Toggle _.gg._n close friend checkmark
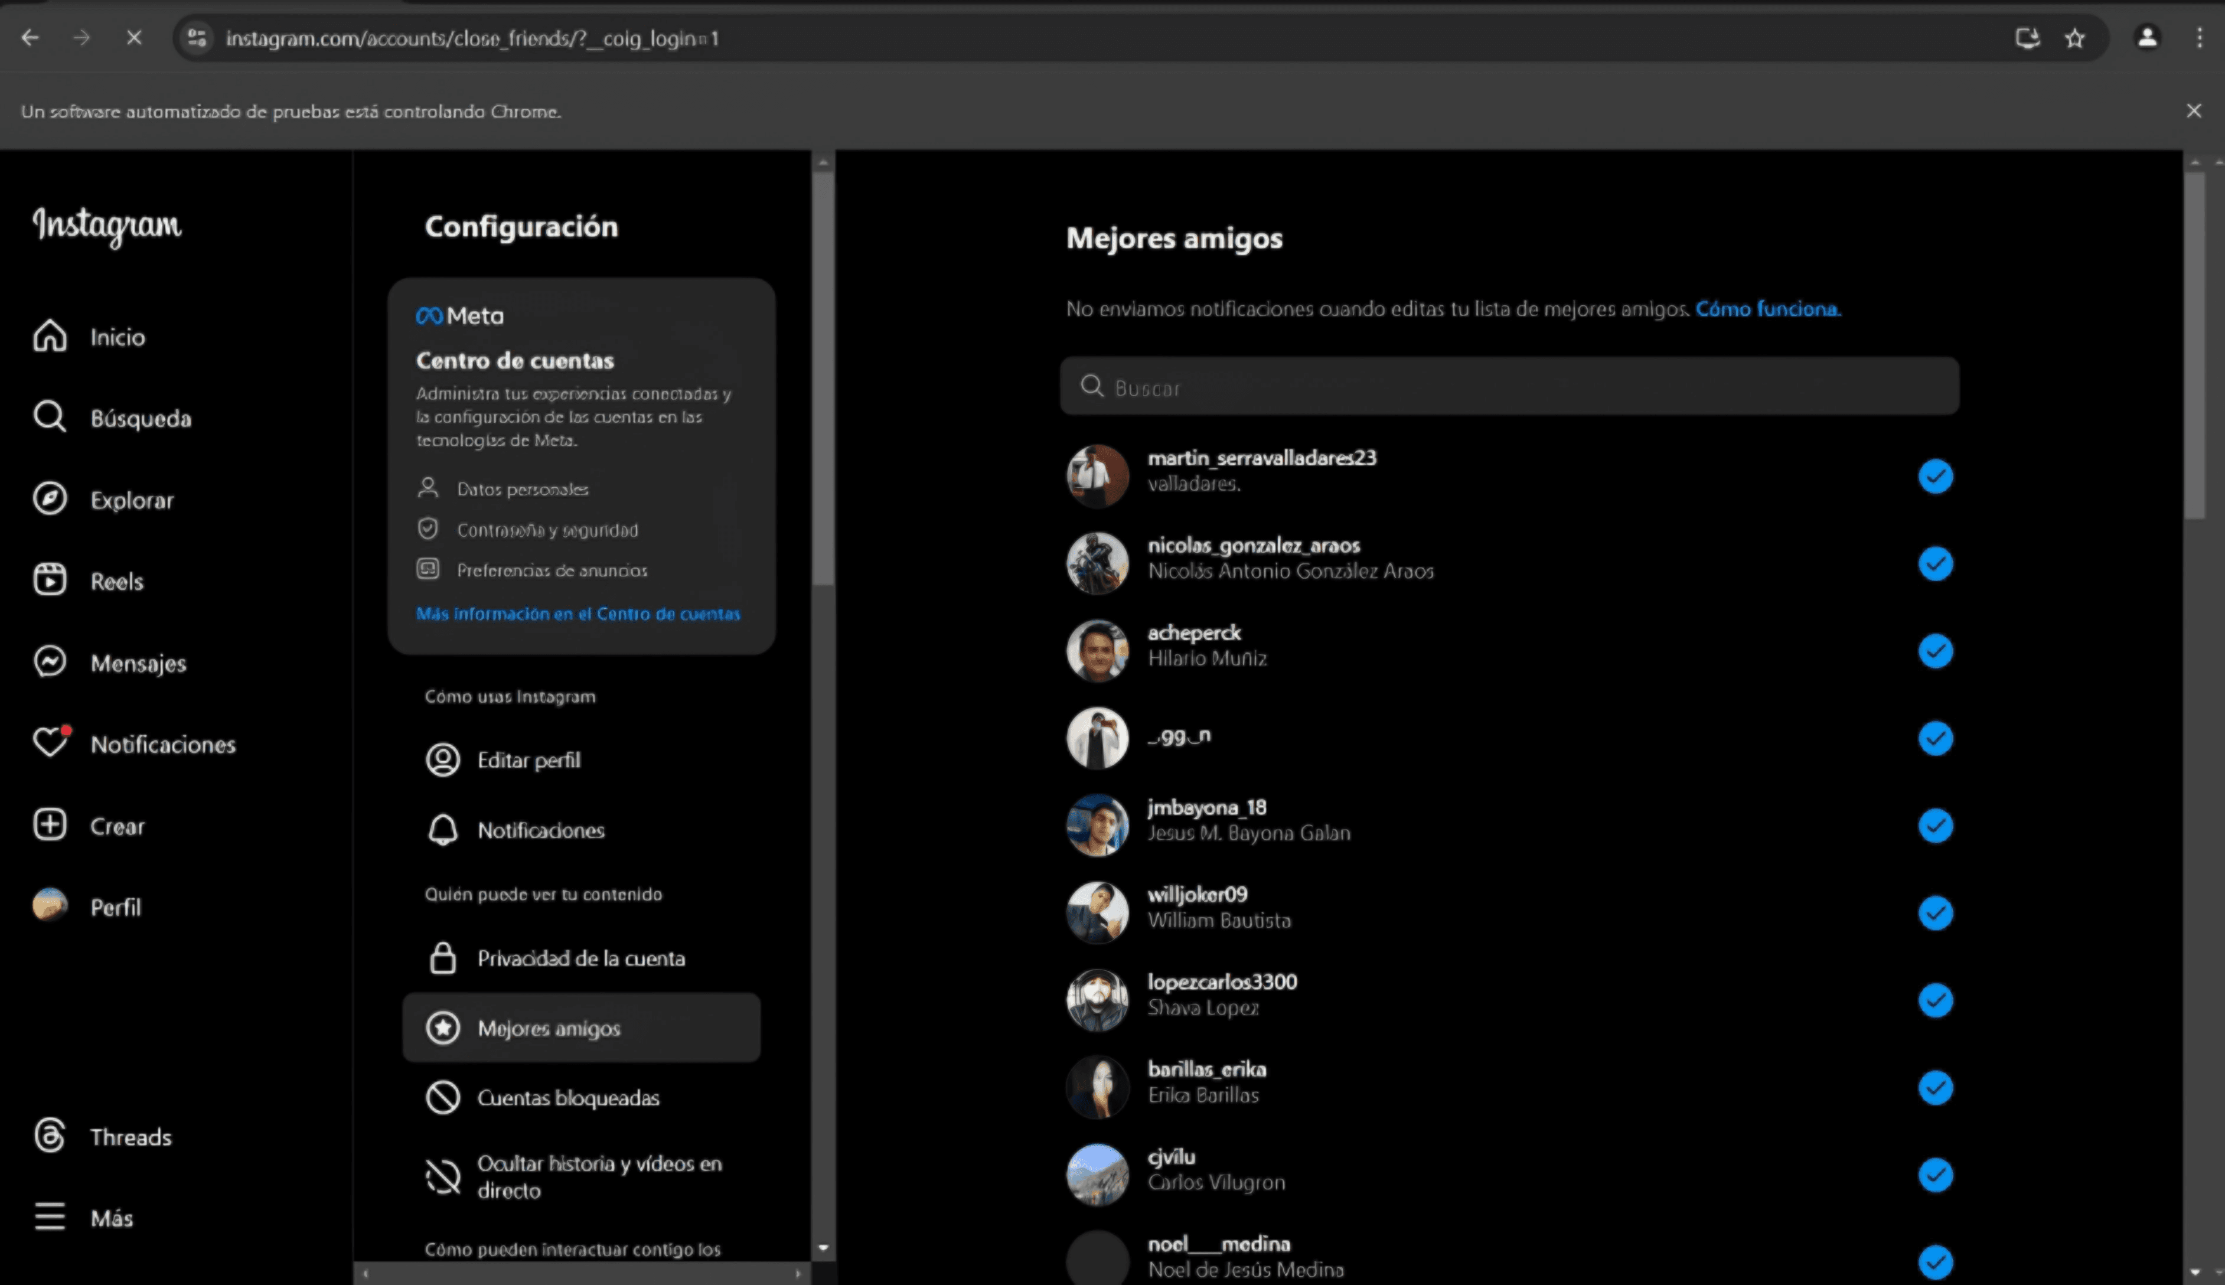This screenshot has height=1285, width=2225. point(1936,738)
